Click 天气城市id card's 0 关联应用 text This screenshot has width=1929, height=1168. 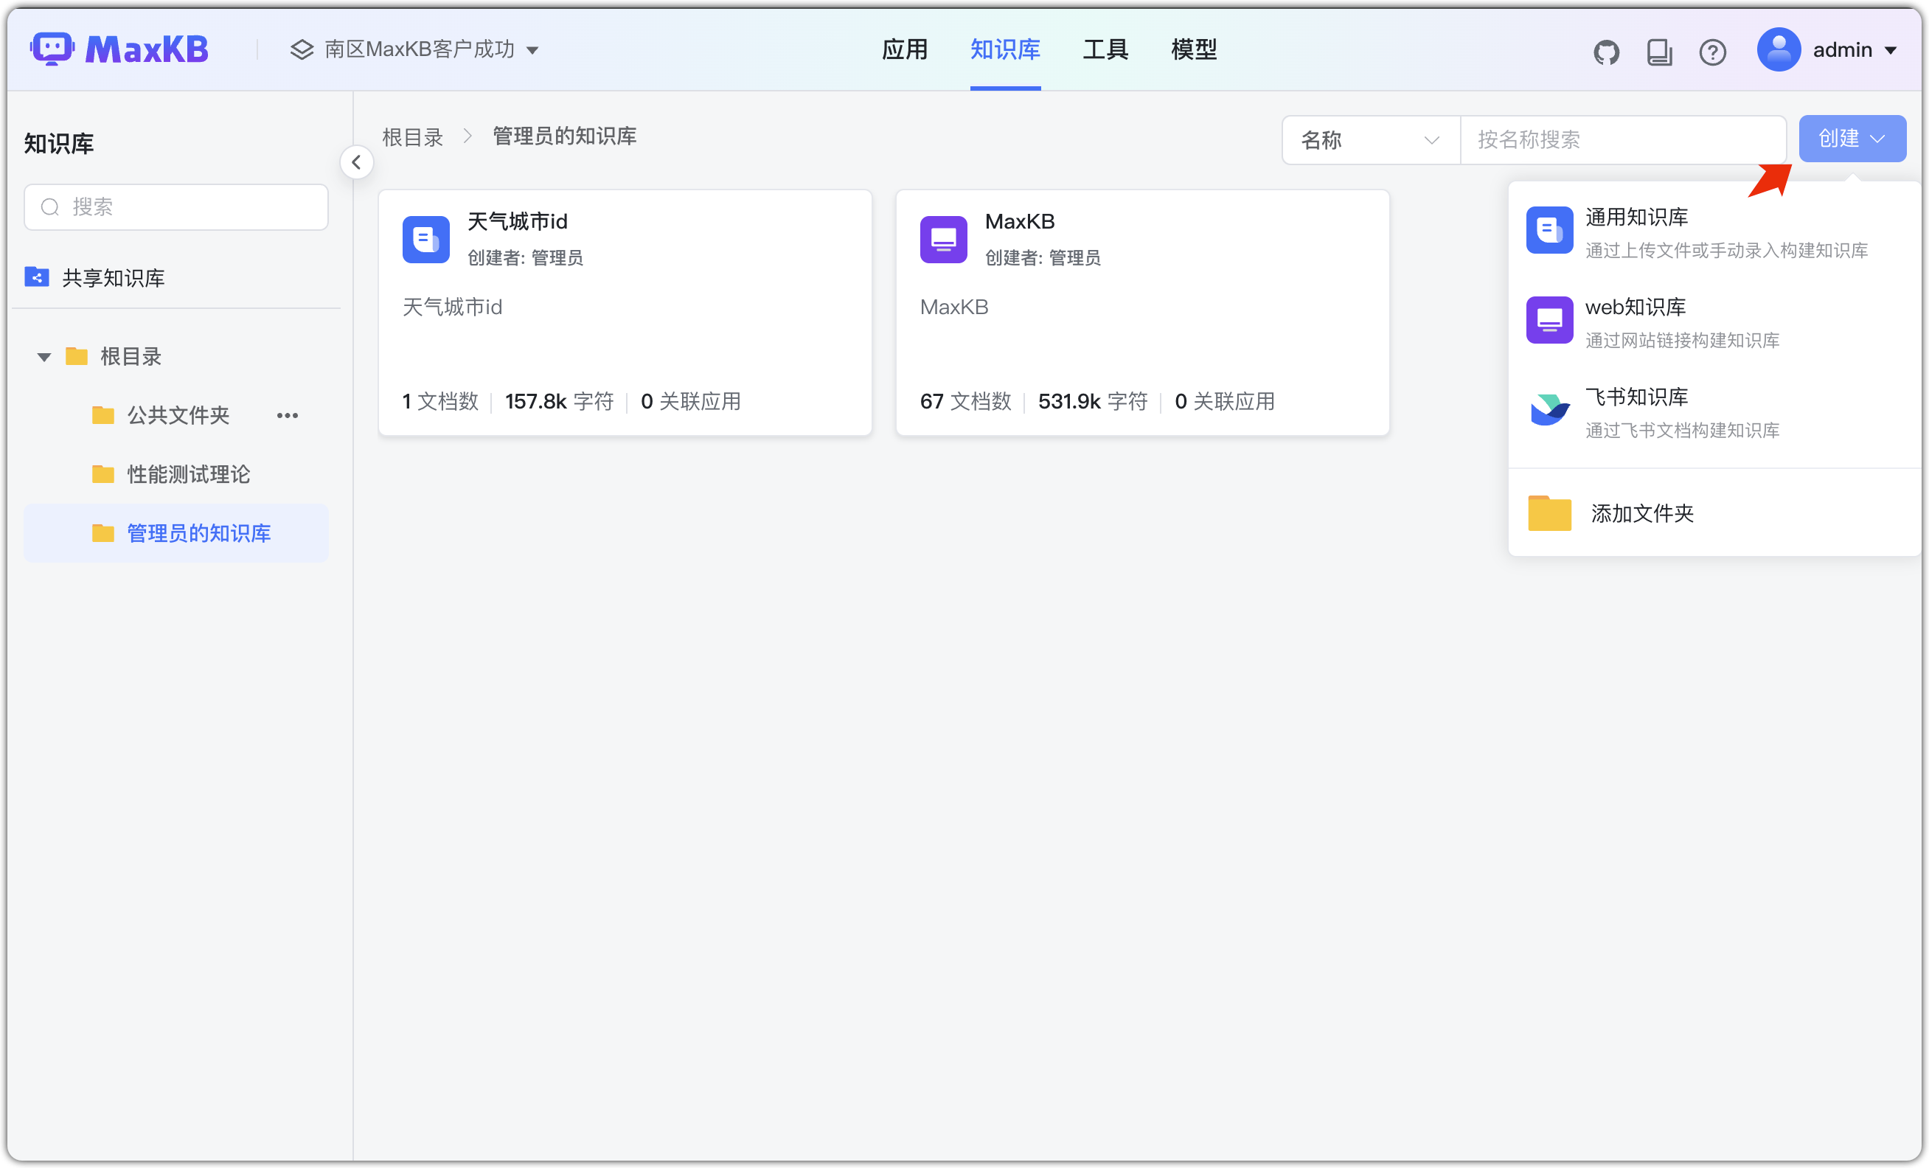690,402
